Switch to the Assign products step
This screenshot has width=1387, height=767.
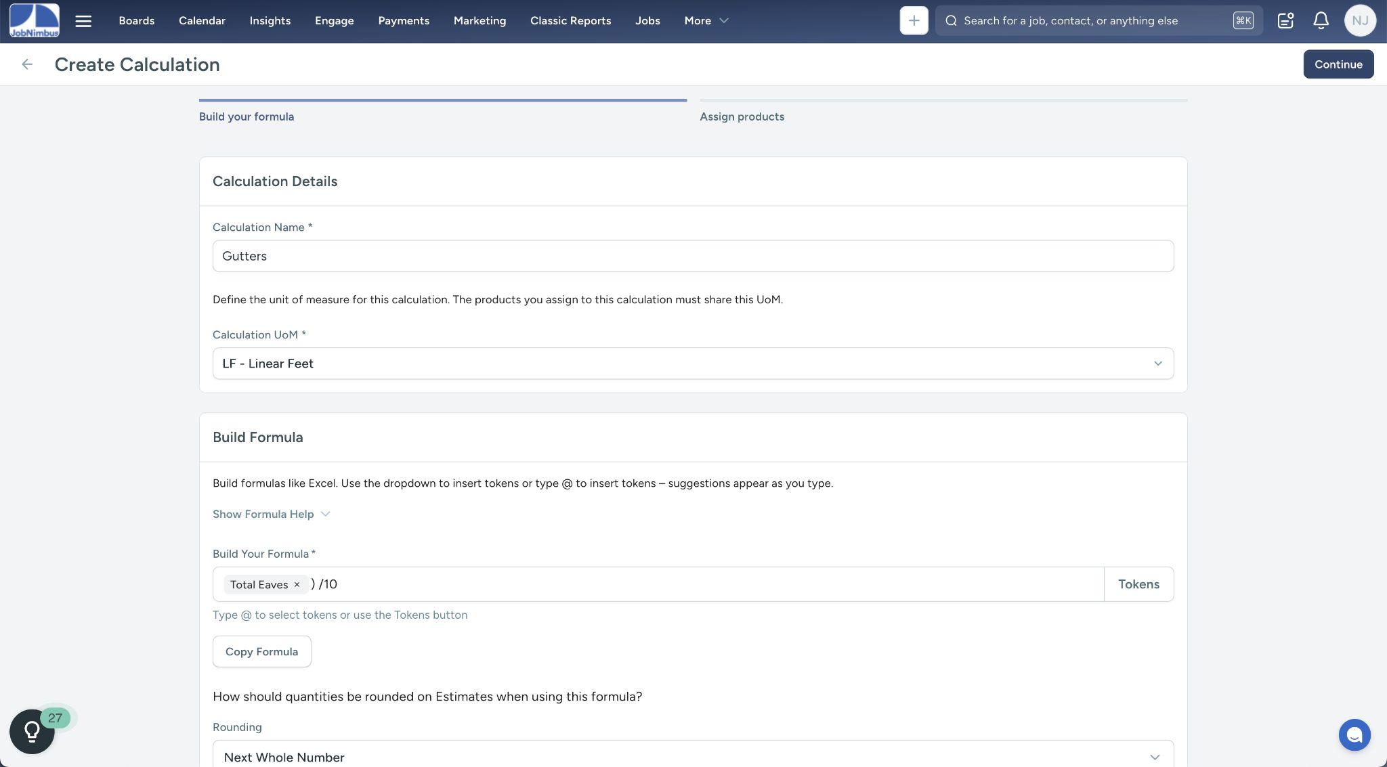742,116
